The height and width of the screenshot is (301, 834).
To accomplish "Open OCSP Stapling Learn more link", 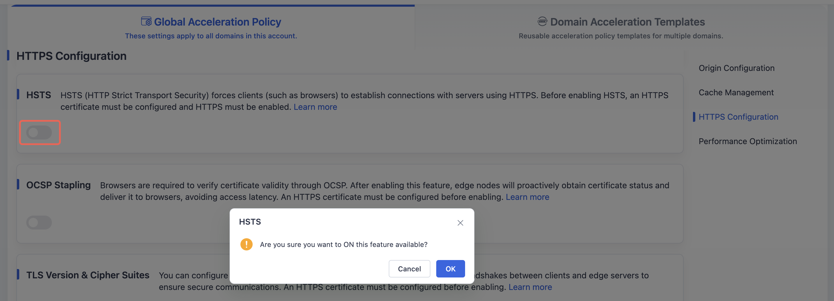I will pos(527,197).
